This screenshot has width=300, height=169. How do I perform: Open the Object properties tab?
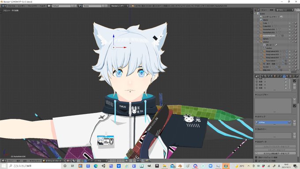pos(274,76)
